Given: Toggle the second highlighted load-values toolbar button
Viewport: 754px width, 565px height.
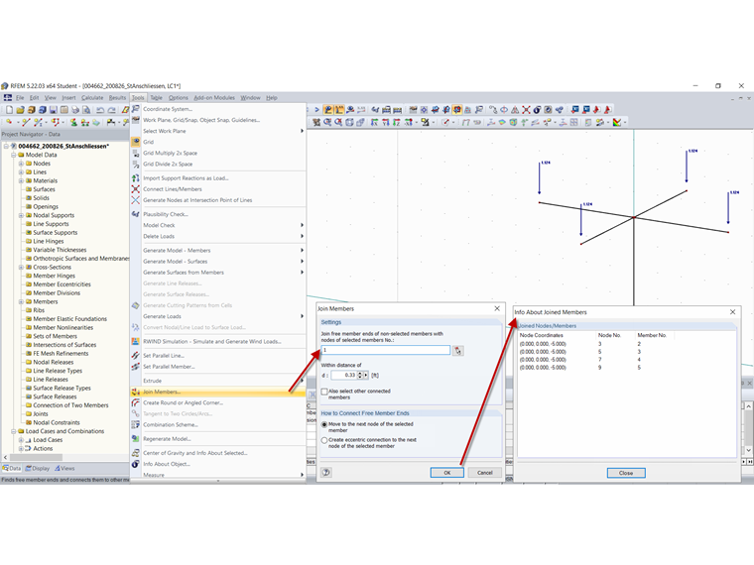Looking at the screenshot, I should click(339, 110).
